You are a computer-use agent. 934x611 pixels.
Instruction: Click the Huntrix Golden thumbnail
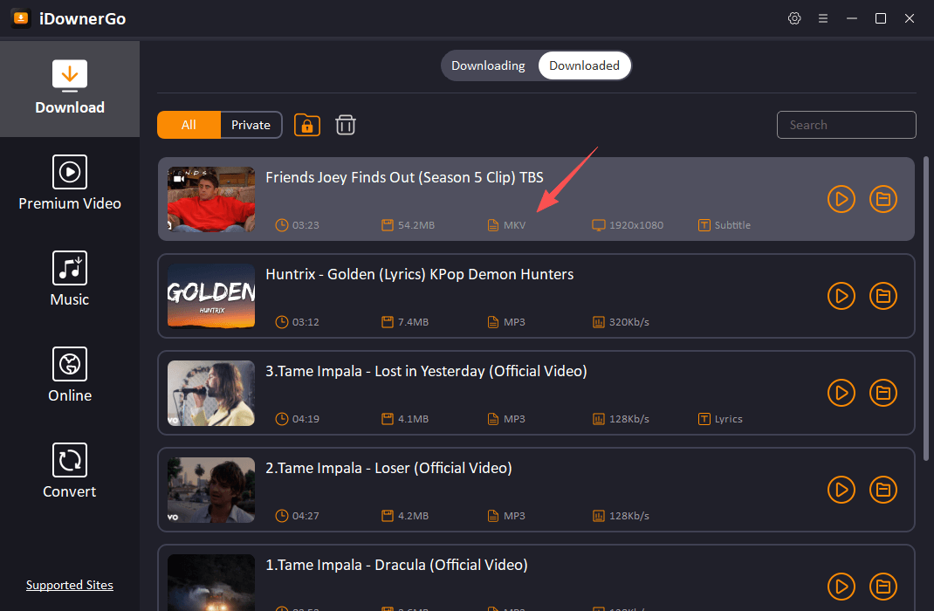tap(211, 296)
